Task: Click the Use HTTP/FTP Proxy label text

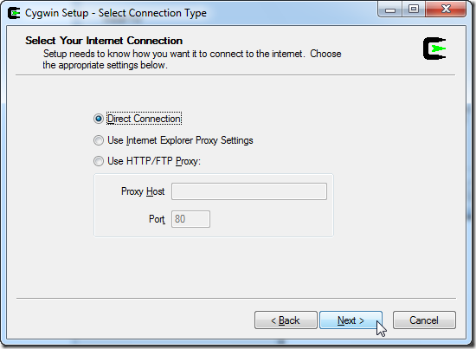Action: 154,161
